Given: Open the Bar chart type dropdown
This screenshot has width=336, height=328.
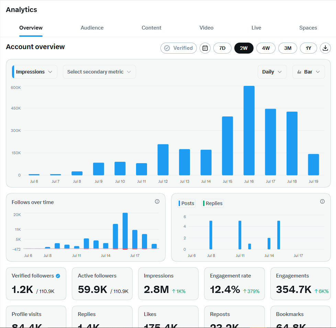Looking at the screenshot, I should 309,72.
